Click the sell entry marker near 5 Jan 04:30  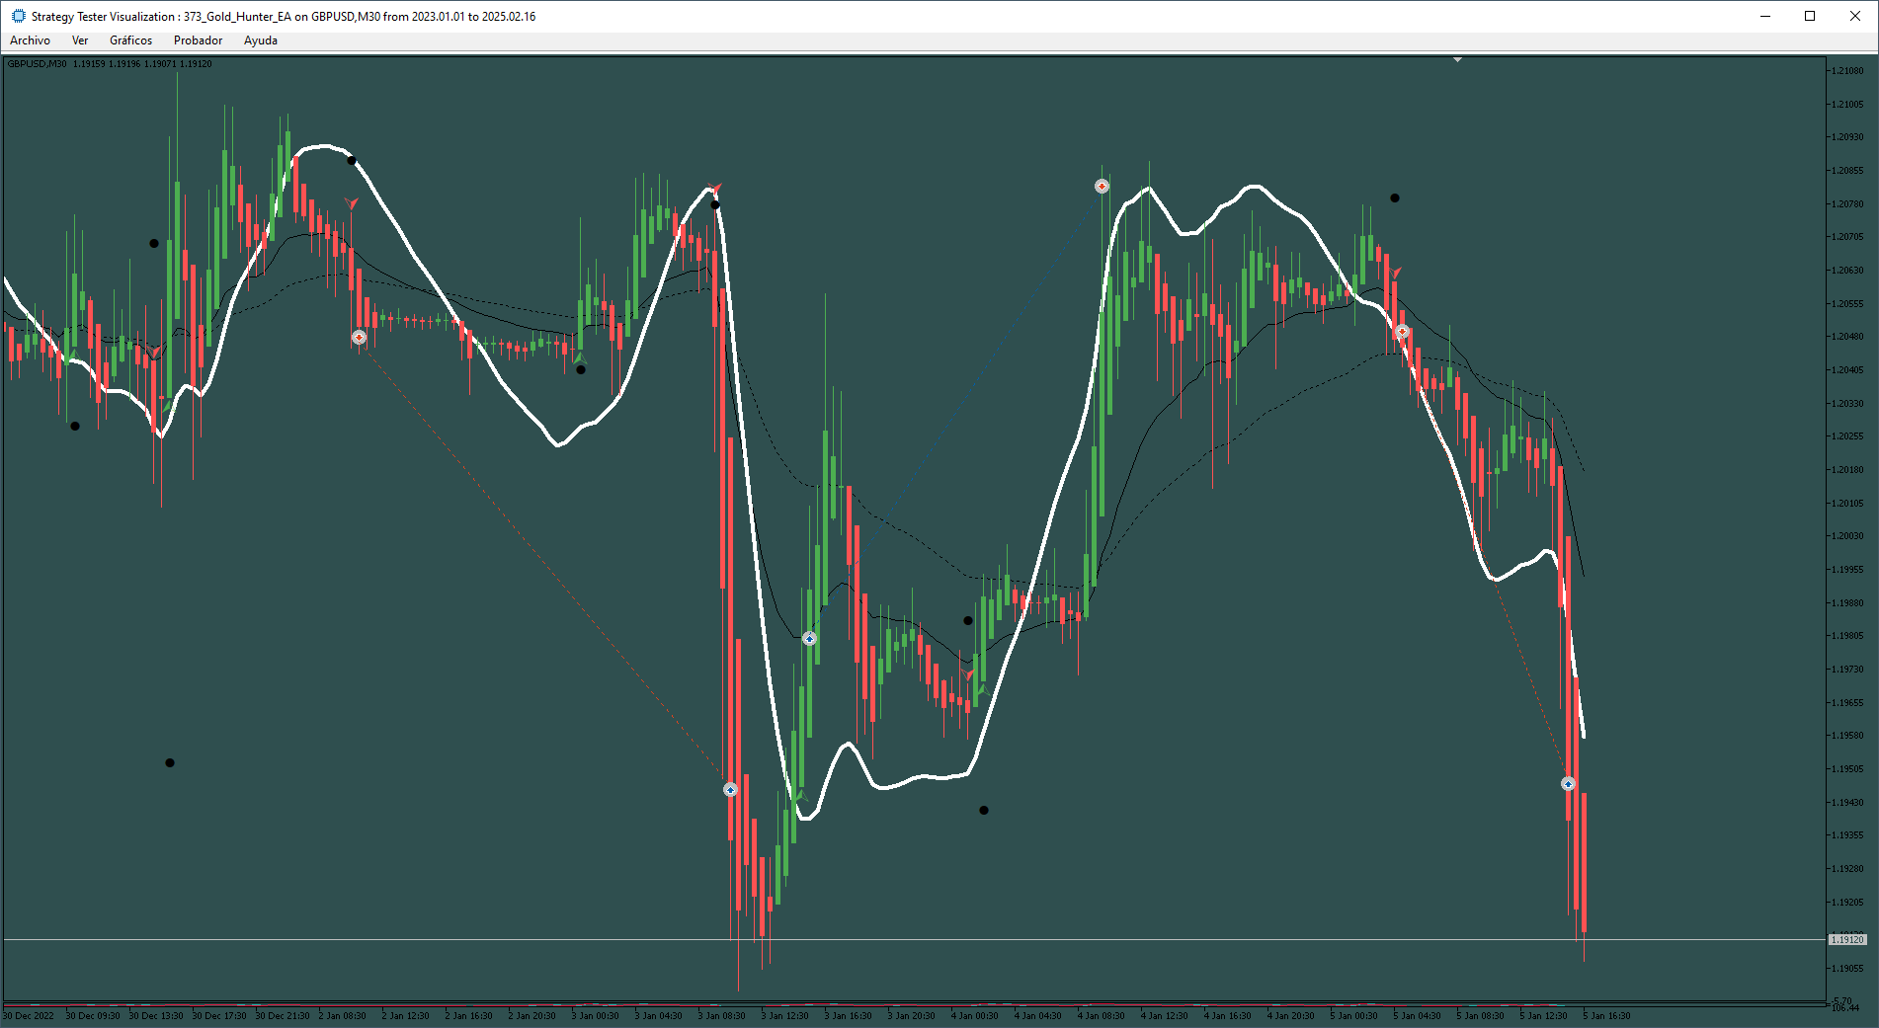[x=1402, y=331]
